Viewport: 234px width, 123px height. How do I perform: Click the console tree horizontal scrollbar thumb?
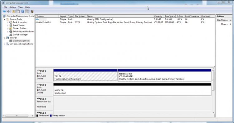pyautogui.click(x=17, y=116)
